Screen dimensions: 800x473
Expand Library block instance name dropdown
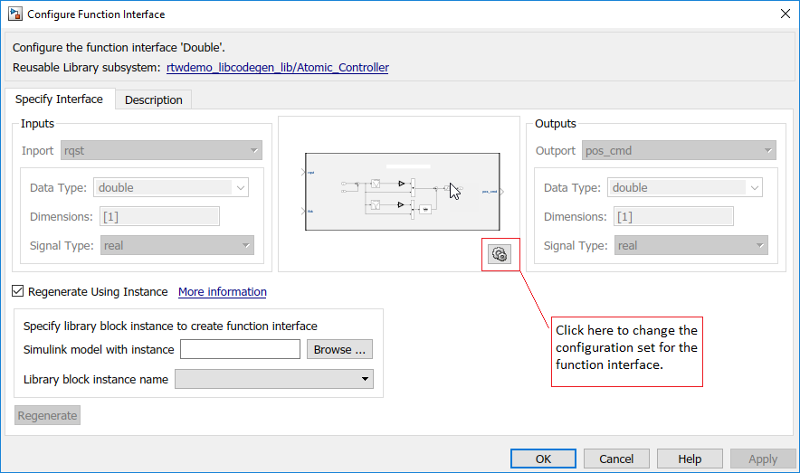[x=273, y=379]
